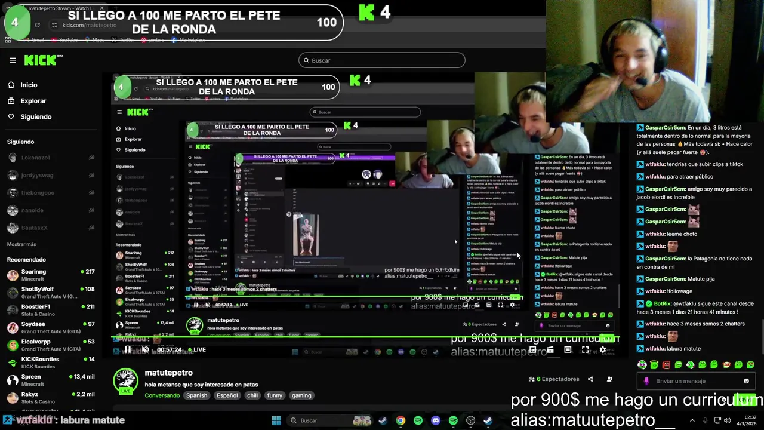
Task: Click the stream progress bar
Action: (365, 338)
